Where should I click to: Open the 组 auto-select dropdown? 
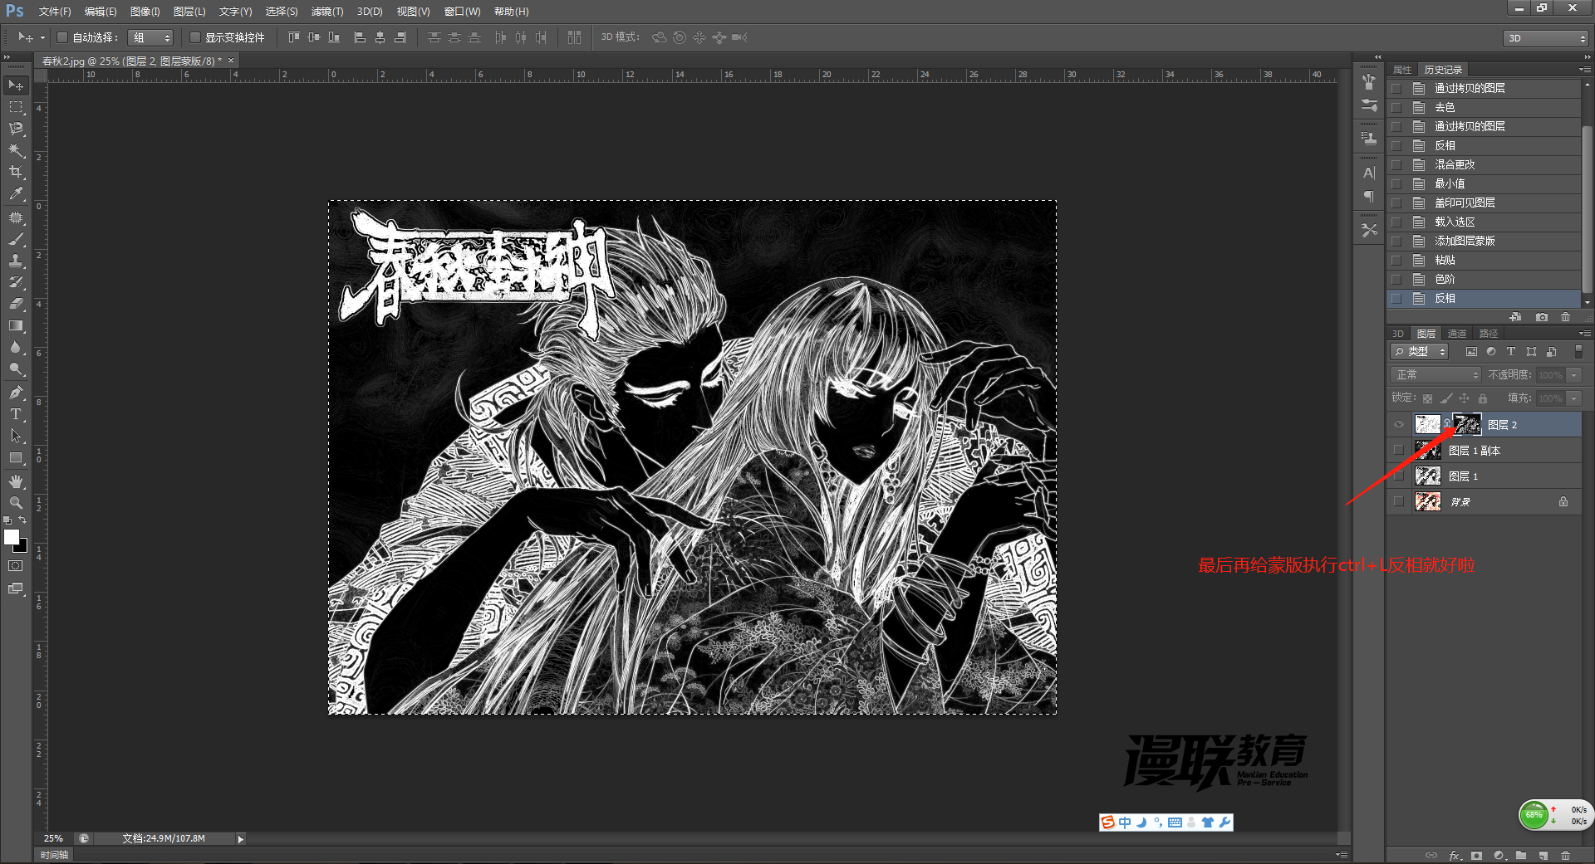150,37
